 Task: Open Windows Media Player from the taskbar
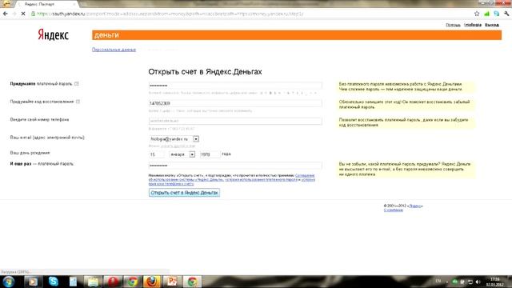click(x=33, y=282)
